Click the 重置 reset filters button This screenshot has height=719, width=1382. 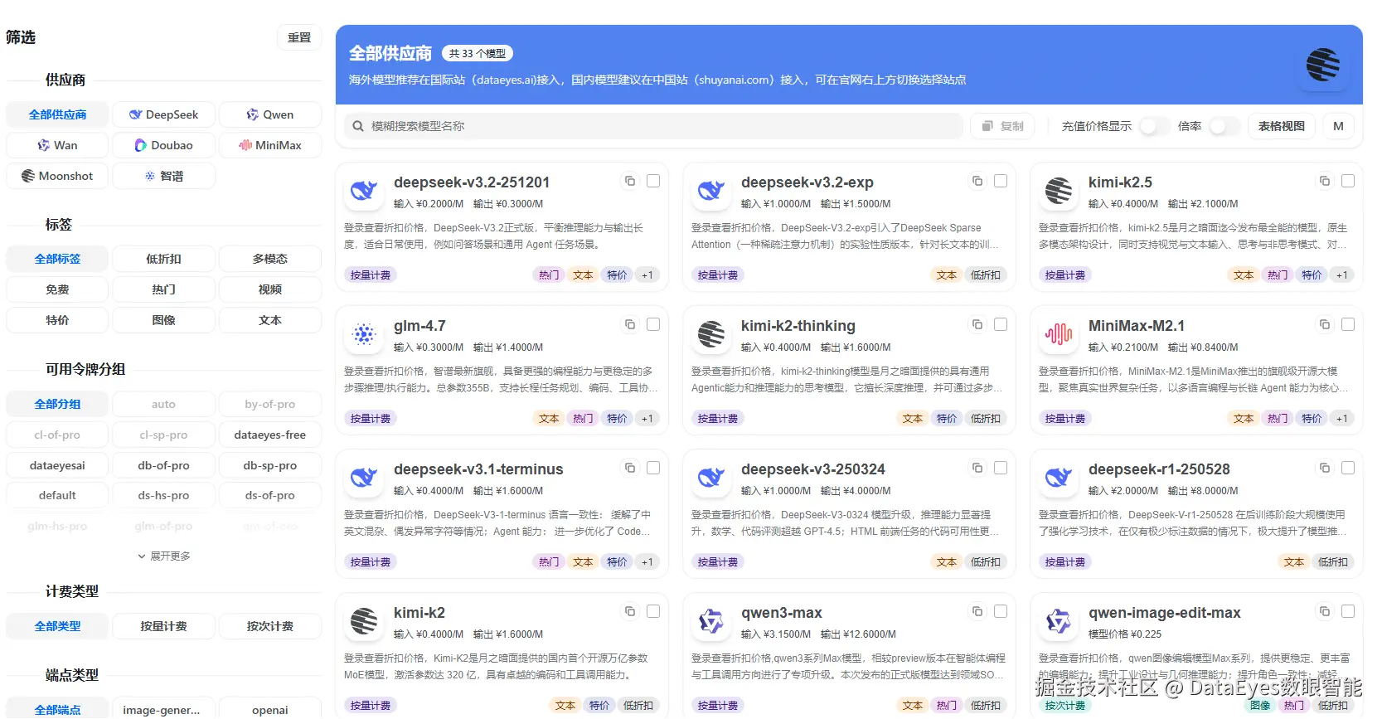pos(299,37)
